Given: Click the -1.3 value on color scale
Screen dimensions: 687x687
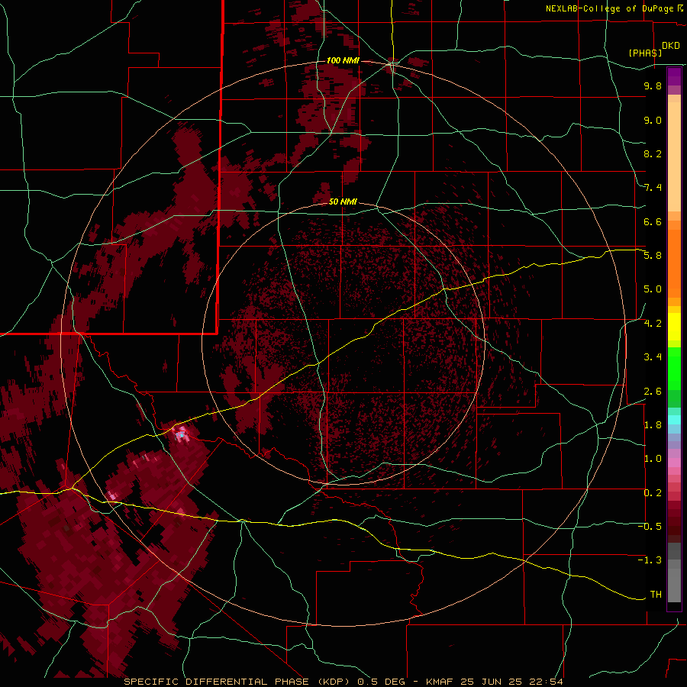Looking at the screenshot, I should (650, 560).
